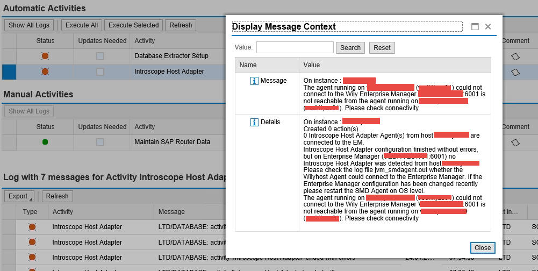Toggle Updates Needed checkbox for Database Extractor Setup

[100, 56]
